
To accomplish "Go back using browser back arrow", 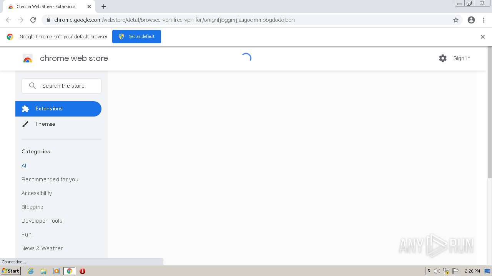I will (x=8, y=20).
